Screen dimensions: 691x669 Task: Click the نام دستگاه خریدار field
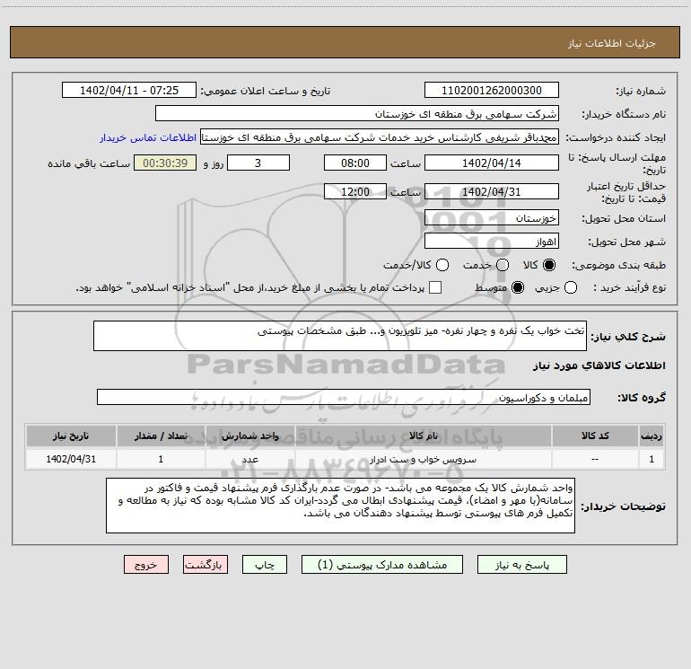click(x=357, y=114)
